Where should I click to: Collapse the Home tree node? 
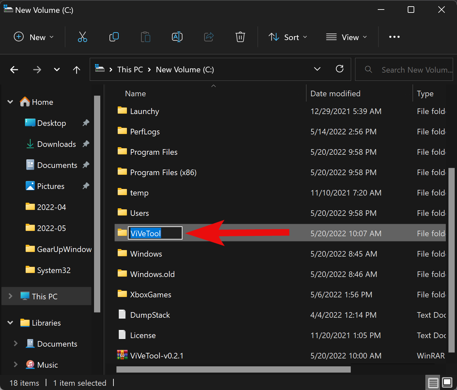10,102
